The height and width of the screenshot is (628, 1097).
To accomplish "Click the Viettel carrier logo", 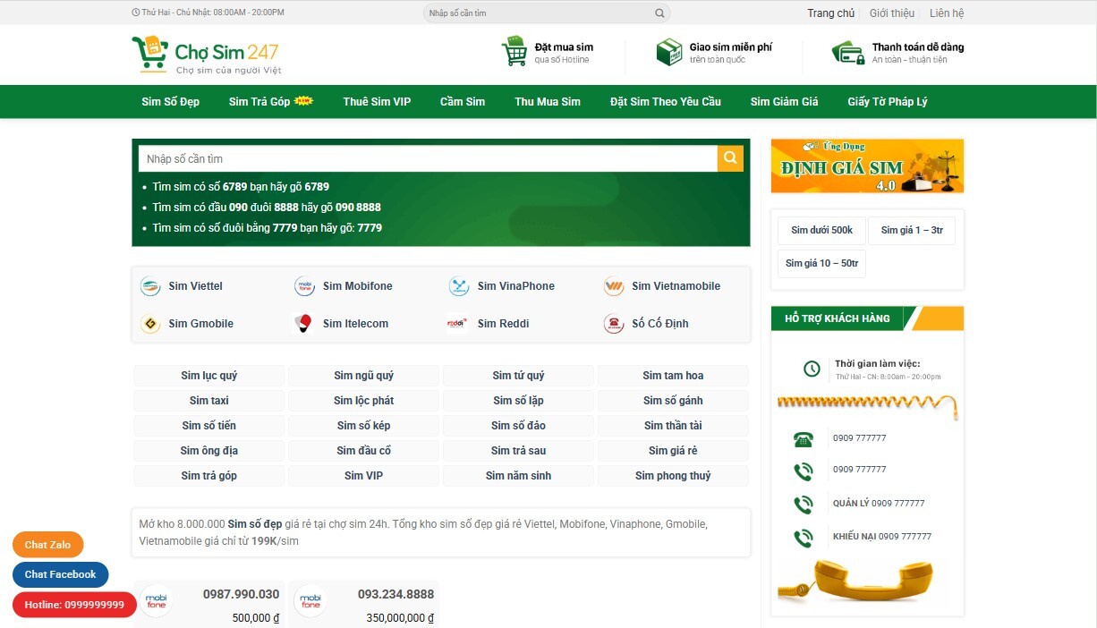I will pos(150,286).
